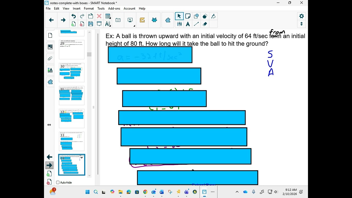
Task: Select page 32 thumbnail
Action: 72,119
